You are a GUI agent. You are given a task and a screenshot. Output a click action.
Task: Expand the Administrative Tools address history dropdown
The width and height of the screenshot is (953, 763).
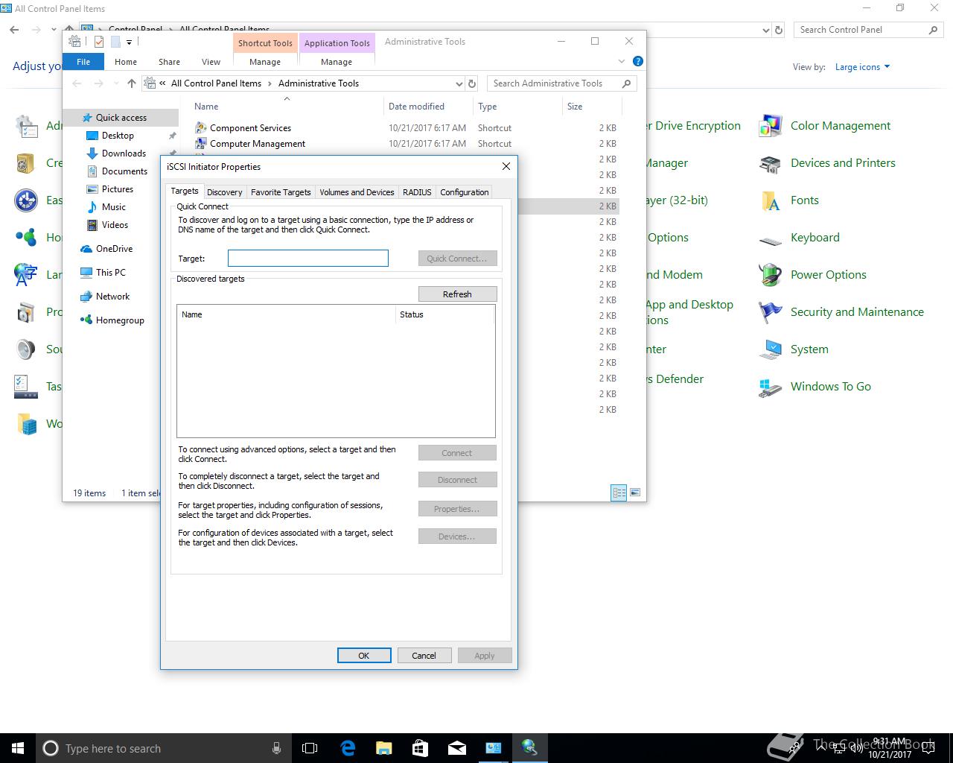459,83
